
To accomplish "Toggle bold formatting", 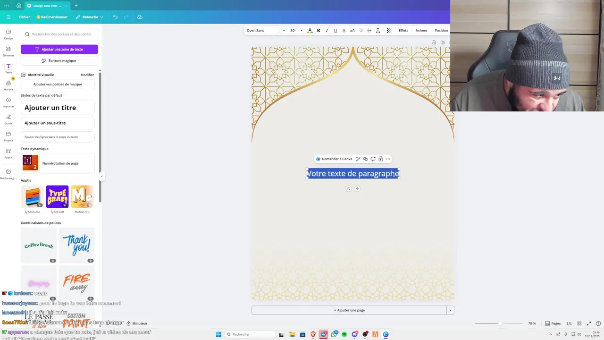I will tap(319, 30).
